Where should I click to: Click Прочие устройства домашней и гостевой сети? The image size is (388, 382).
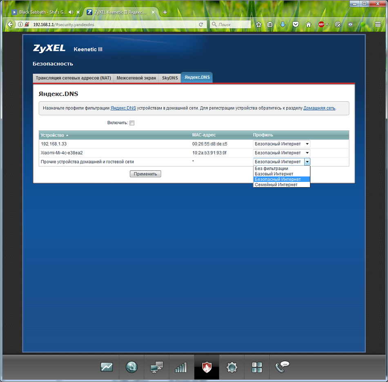pyautogui.click(x=87, y=162)
